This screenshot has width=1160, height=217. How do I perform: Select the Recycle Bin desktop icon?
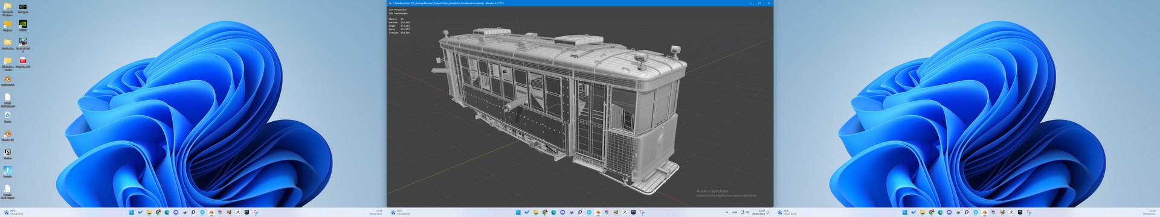[7, 117]
